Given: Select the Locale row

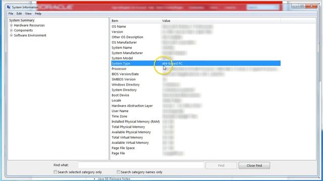Looking at the screenshot, I should point(196,101).
